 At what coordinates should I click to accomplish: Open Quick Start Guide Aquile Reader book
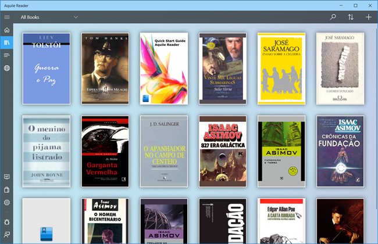[x=164, y=68]
